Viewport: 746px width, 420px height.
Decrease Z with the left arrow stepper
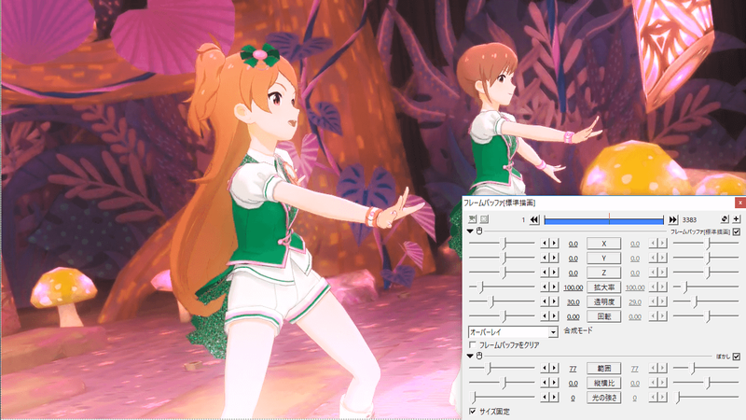(x=545, y=273)
